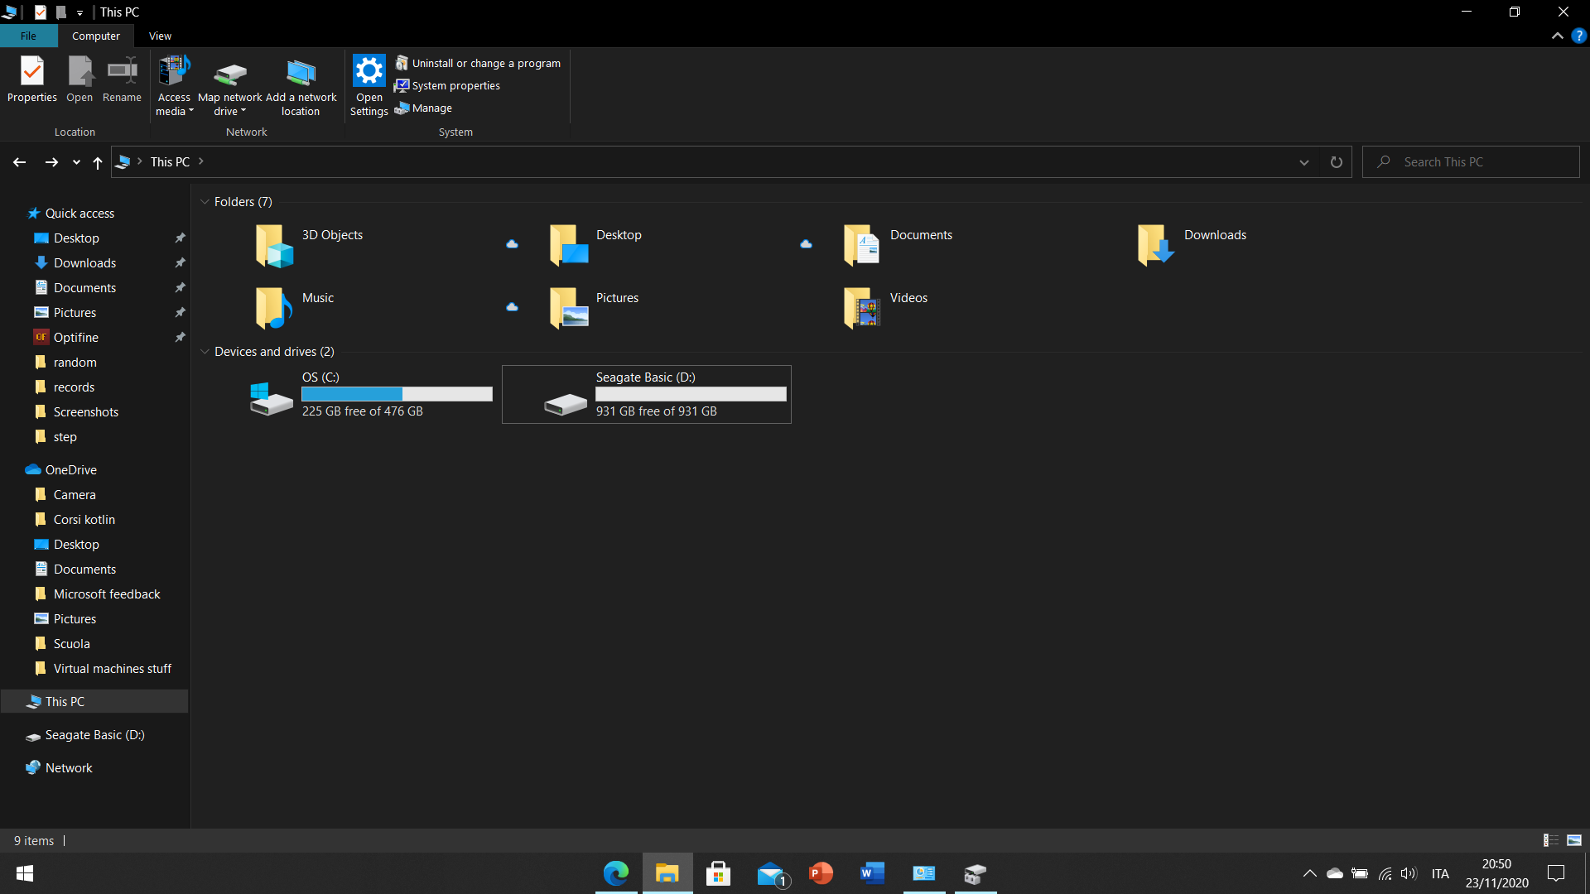Click the OS (C:) storage usage bar
Viewport: 1590px width, 894px height.
pyautogui.click(x=397, y=394)
